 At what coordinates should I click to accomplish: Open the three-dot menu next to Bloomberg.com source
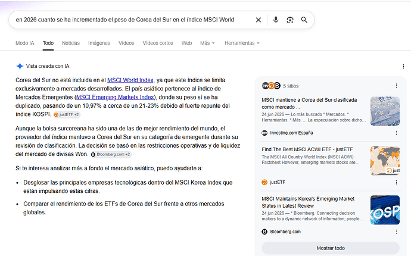point(396,232)
